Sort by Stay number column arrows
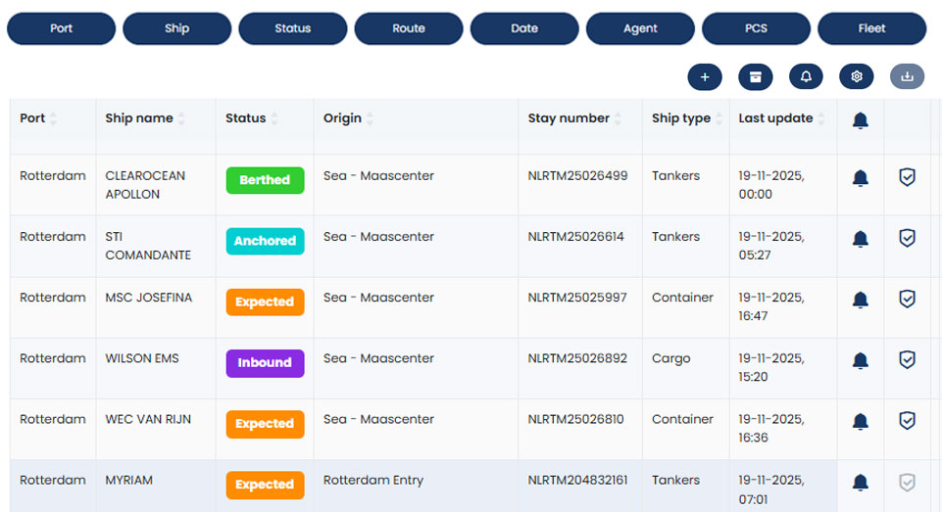 coord(619,118)
